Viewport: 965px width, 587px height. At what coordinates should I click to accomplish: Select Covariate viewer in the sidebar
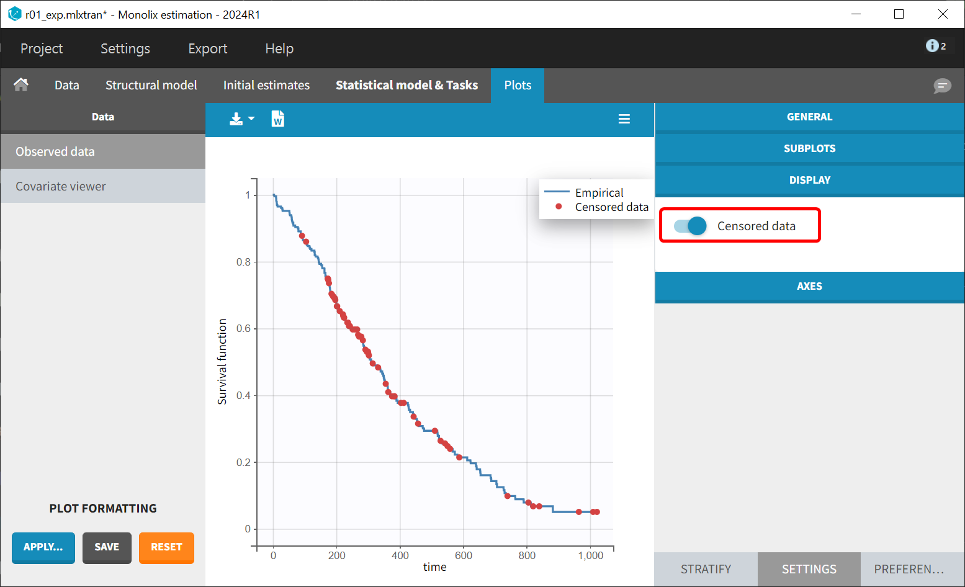[61, 186]
